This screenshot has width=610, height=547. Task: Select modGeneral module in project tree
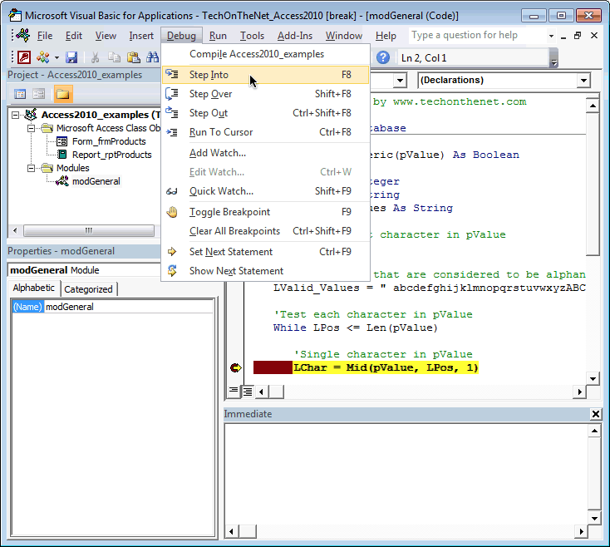[96, 181]
